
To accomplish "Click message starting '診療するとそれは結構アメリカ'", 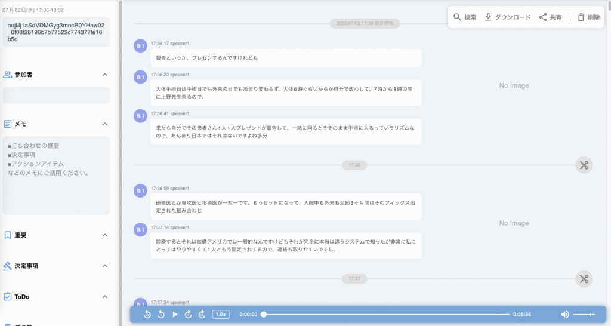I will [286, 245].
